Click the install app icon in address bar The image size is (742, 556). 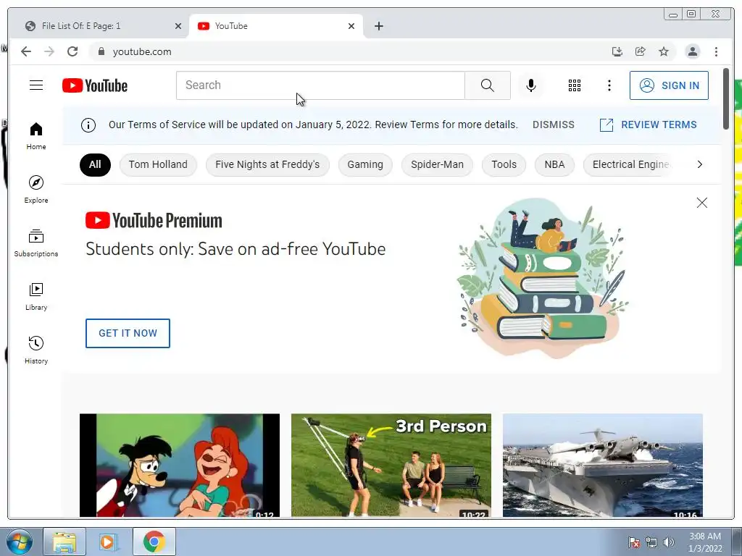tap(617, 51)
